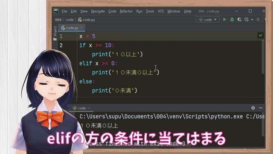
Task: Expand the profiler options arrow
Action: pos(252,20)
